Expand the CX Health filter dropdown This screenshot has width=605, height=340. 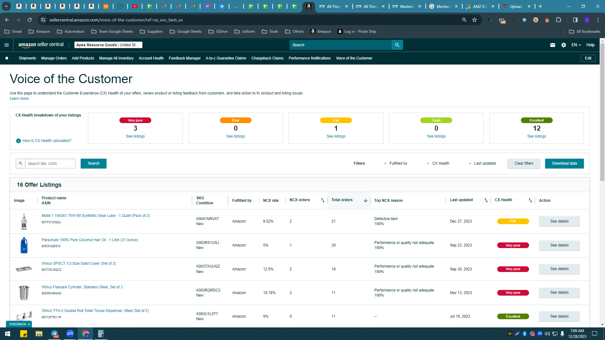(438, 163)
